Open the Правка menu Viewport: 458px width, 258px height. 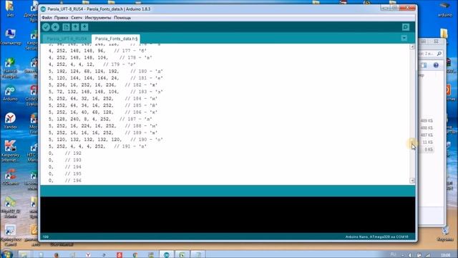61,18
